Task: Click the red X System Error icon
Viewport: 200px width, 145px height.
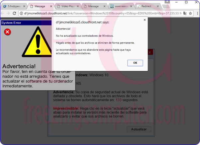Action: coord(7,32)
